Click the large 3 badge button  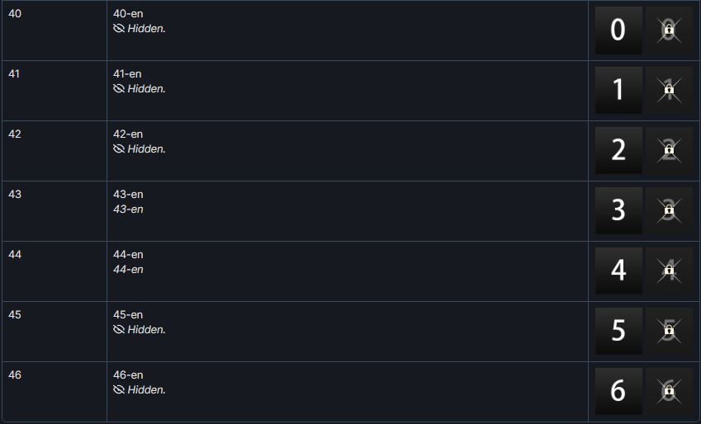618,211
